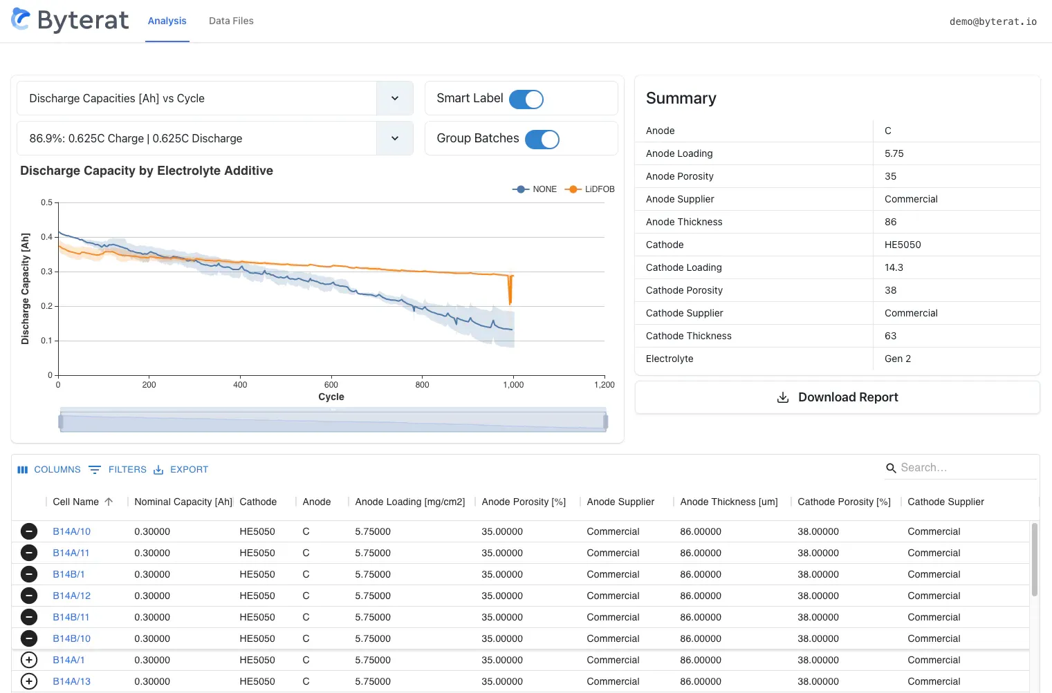Screen dimensions: 1052x693
Task: Select the Analysis tab
Action: click(167, 21)
